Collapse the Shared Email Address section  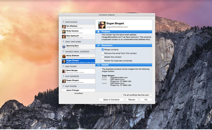point(64,52)
